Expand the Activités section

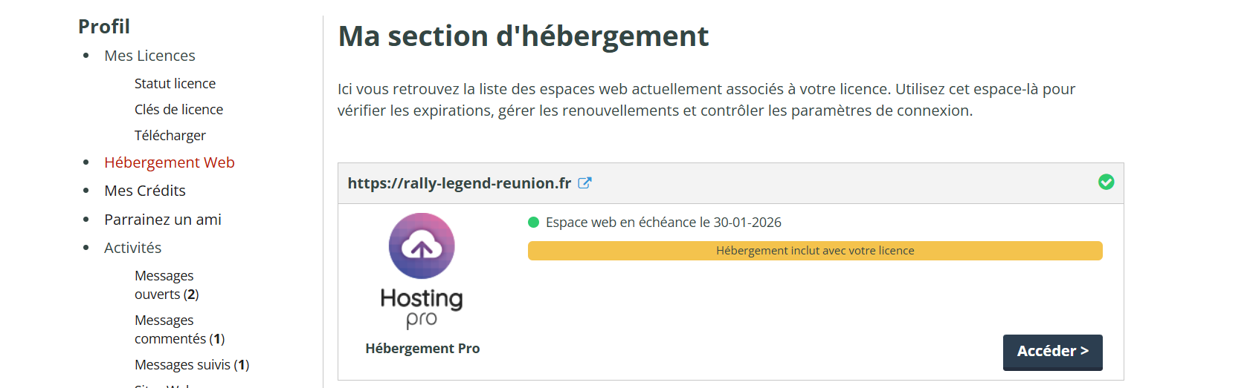tap(132, 248)
